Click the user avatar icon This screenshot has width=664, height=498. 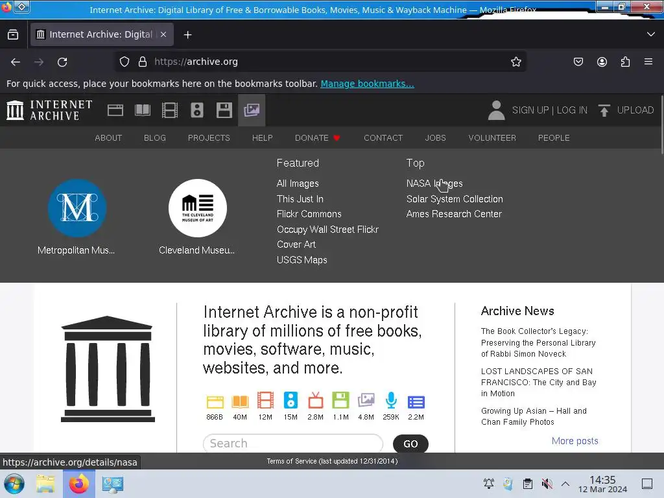[x=496, y=110]
